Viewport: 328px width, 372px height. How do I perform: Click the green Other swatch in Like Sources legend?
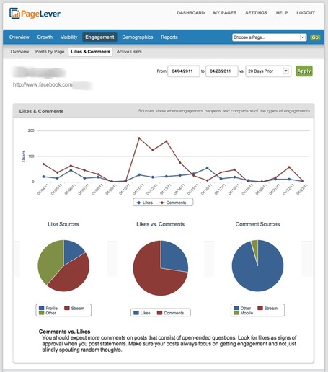click(42, 313)
